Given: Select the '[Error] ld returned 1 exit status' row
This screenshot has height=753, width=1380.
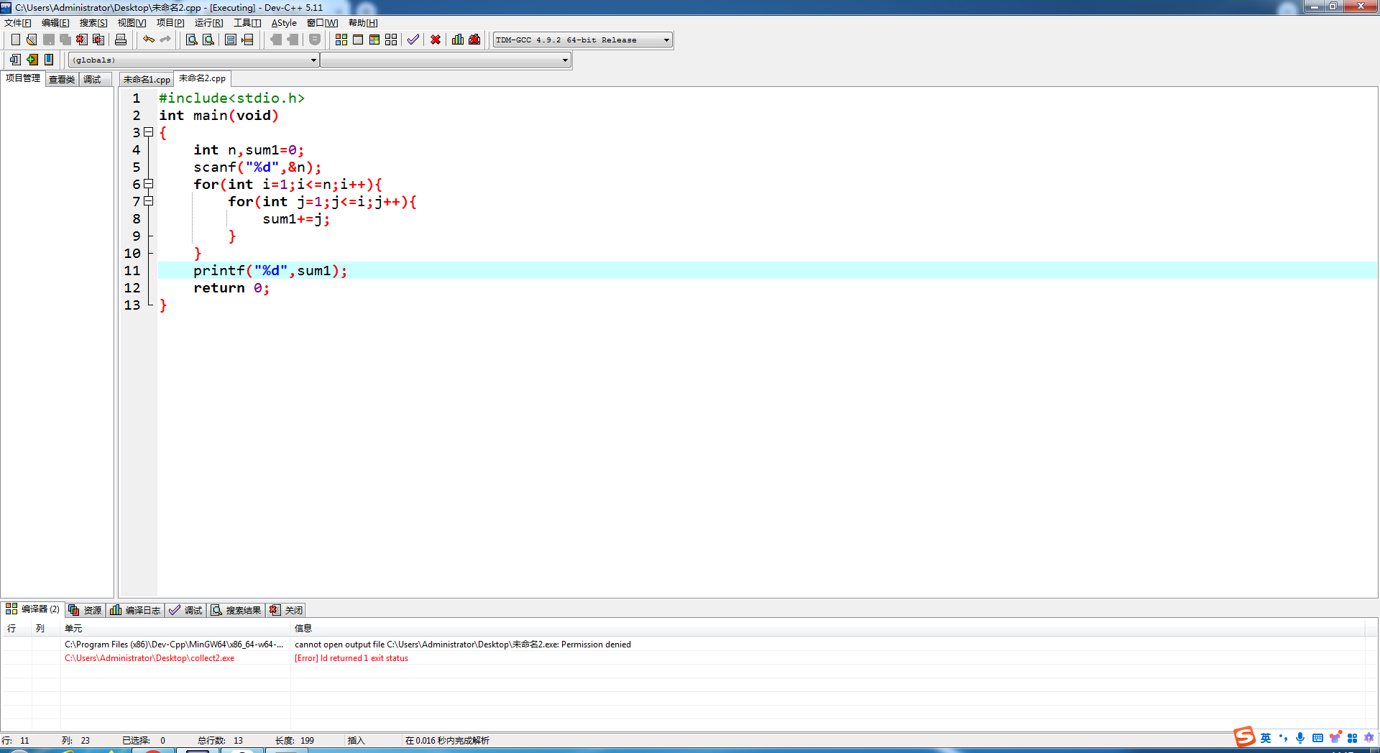Looking at the screenshot, I should click(x=683, y=658).
